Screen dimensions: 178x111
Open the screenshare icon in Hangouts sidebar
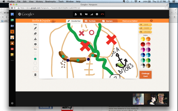[x=12, y=20]
